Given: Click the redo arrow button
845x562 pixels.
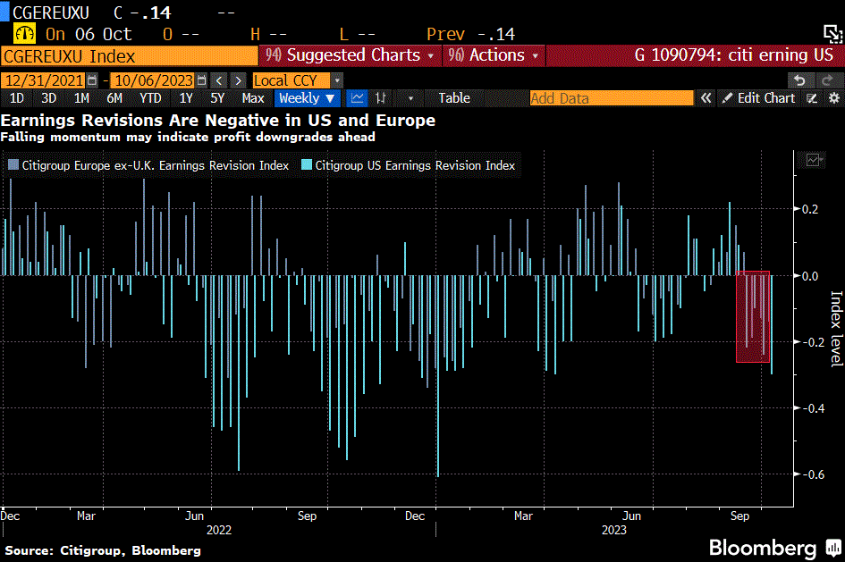Looking at the screenshot, I should (x=827, y=80).
